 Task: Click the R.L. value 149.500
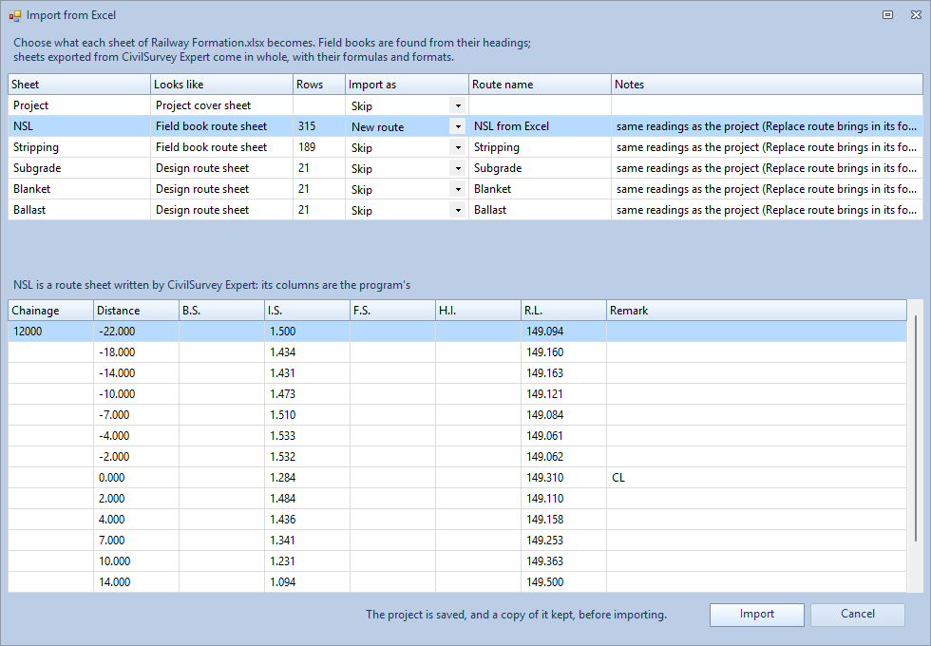point(563,581)
